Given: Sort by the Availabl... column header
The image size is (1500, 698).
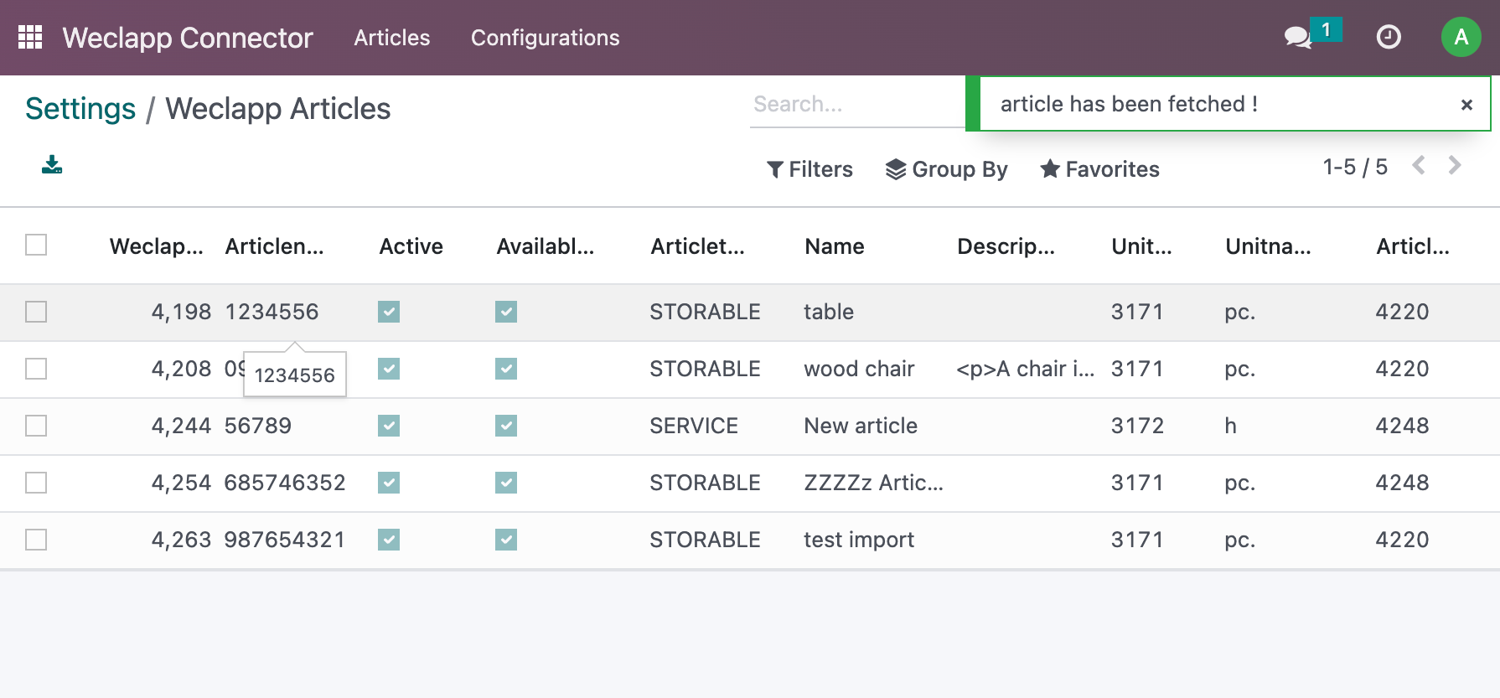Looking at the screenshot, I should tap(545, 246).
